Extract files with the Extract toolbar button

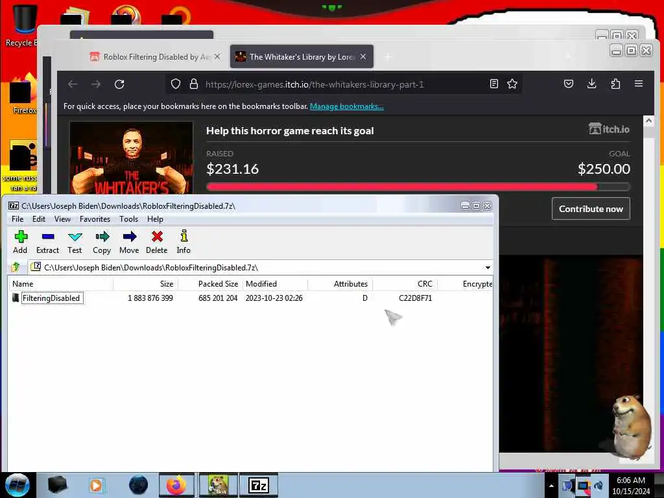pos(47,243)
